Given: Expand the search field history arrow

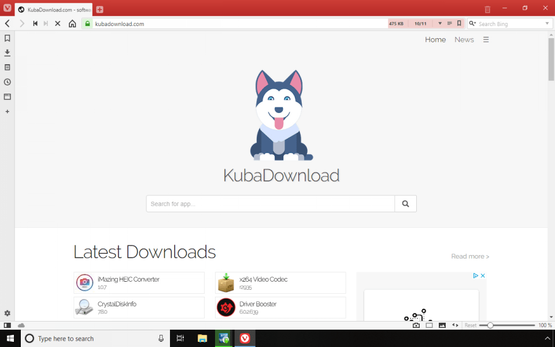Looking at the screenshot, I should coord(547,24).
